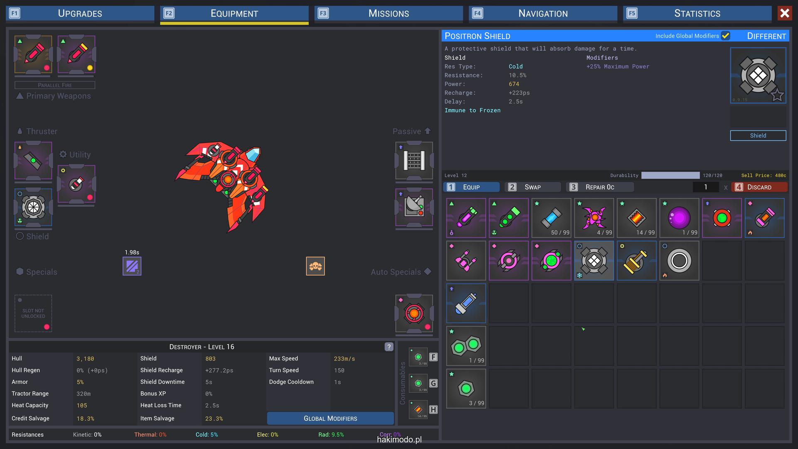Image resolution: width=798 pixels, height=449 pixels.
Task: Select the radar dish passive slot
Action: pyautogui.click(x=414, y=207)
